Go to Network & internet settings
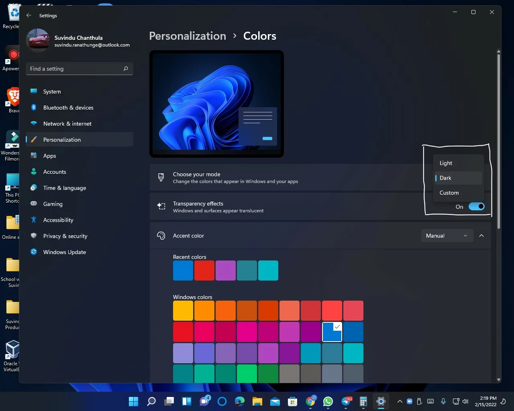Screen dimensions: 514x411 (x=80, y=124)
